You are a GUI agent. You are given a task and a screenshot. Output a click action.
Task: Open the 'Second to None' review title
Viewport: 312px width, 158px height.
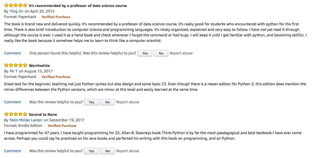pyautogui.click(x=43, y=114)
